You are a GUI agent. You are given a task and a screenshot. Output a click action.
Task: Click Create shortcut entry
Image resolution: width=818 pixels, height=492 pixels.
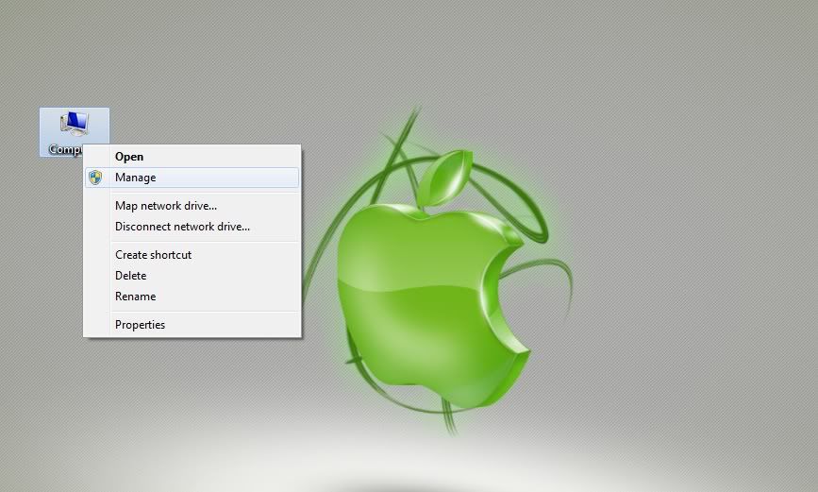coord(192,255)
